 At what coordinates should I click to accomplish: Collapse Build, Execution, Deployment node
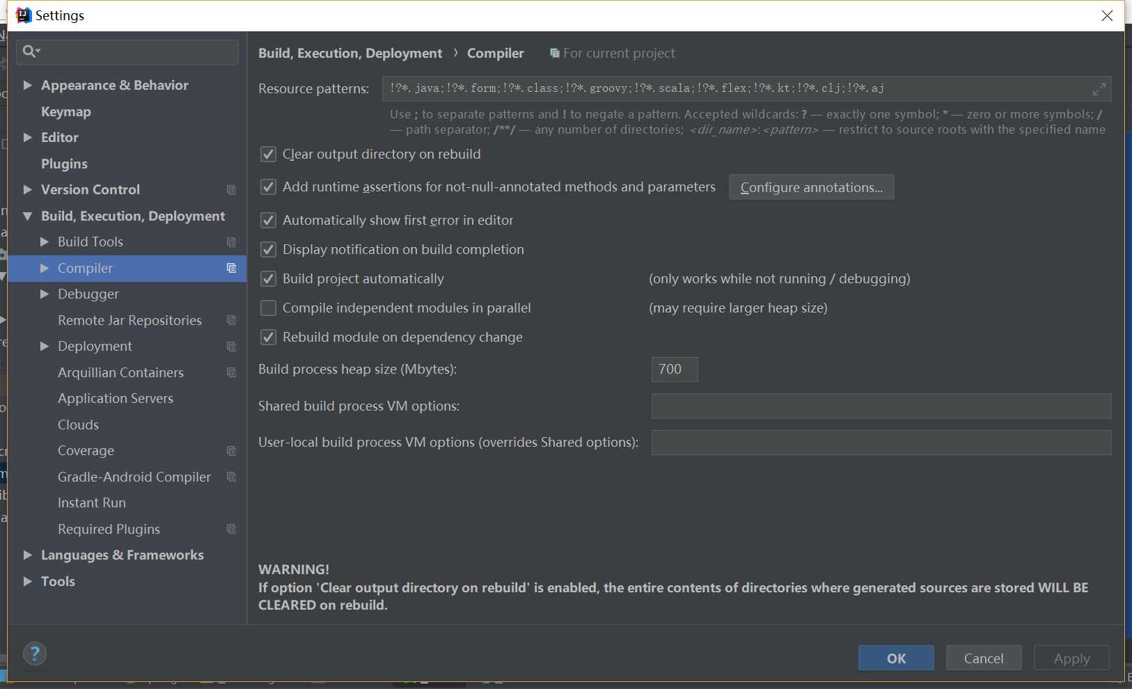[x=28, y=216]
